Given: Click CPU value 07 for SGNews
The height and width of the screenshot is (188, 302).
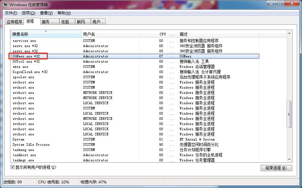Looking at the screenshot, I should [161, 56].
